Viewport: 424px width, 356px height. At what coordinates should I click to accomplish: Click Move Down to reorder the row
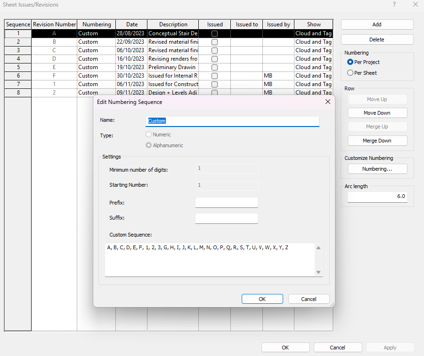point(377,112)
